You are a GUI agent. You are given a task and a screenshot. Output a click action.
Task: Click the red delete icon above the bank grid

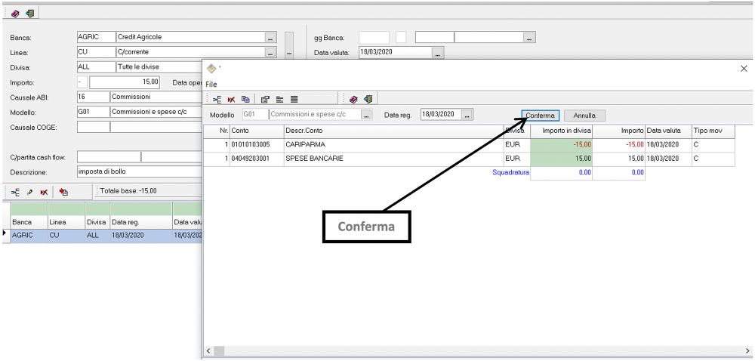click(44, 192)
